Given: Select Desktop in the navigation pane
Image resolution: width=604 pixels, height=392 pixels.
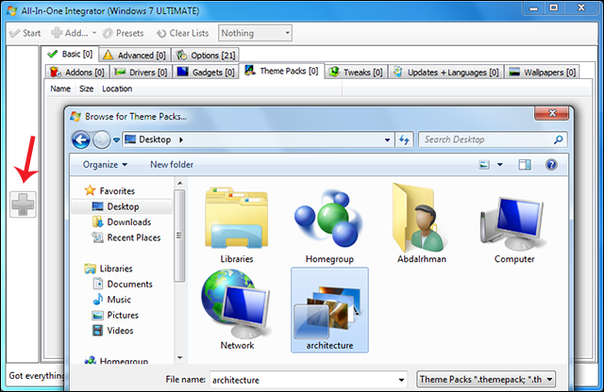Looking at the screenshot, I should tap(123, 207).
